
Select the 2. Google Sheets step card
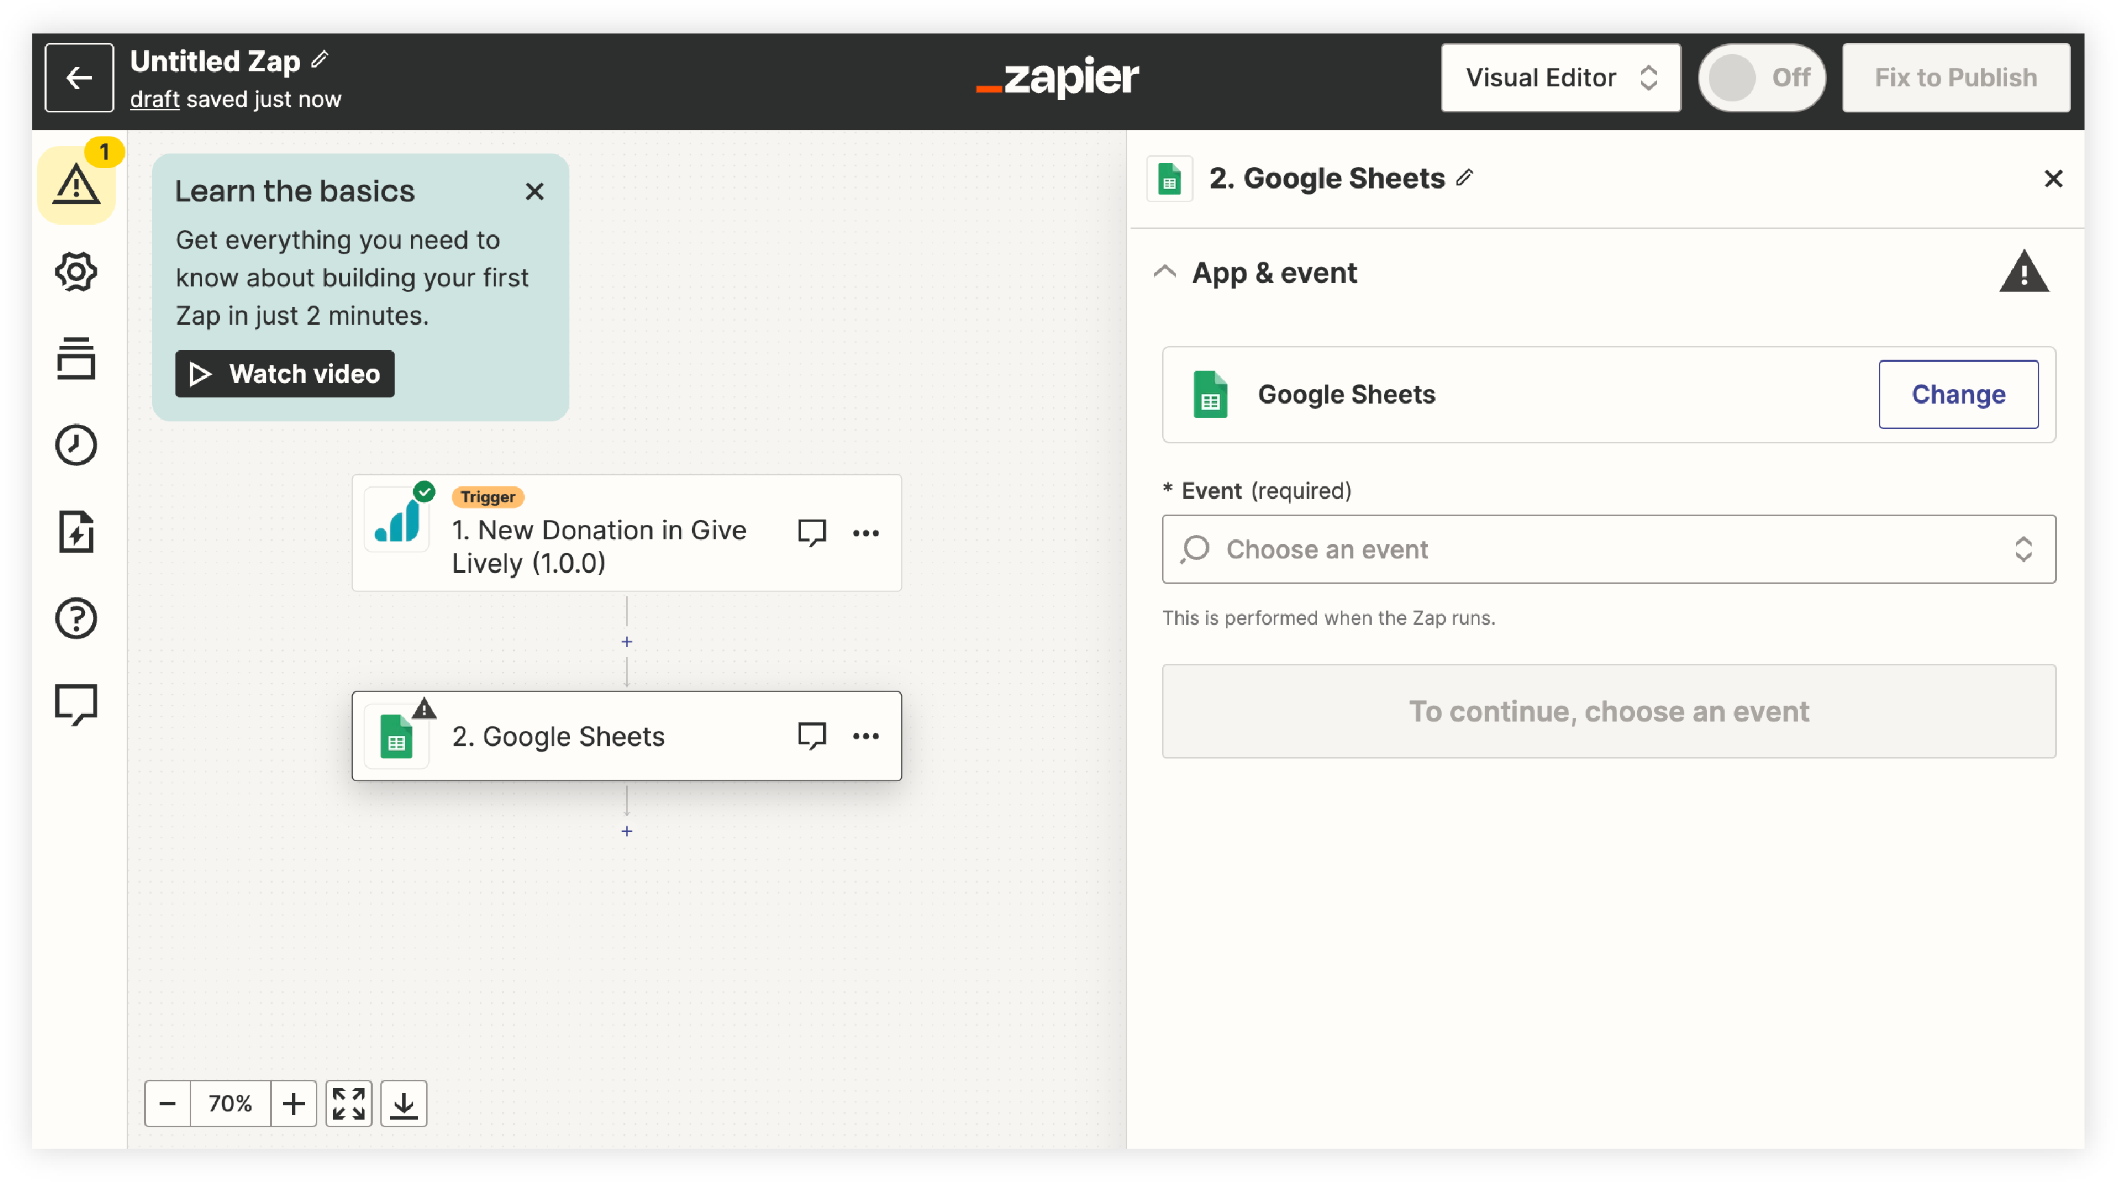pyautogui.click(x=626, y=736)
